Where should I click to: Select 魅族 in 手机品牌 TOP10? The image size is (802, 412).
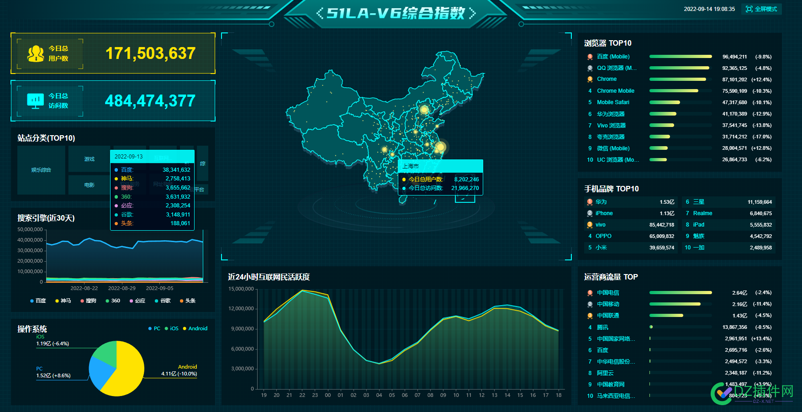coord(729,236)
